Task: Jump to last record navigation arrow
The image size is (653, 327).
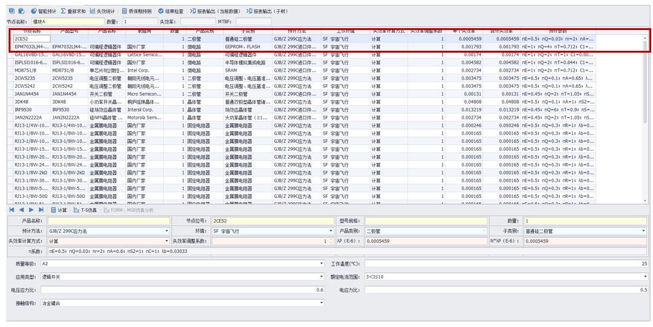Action: [x=41, y=210]
